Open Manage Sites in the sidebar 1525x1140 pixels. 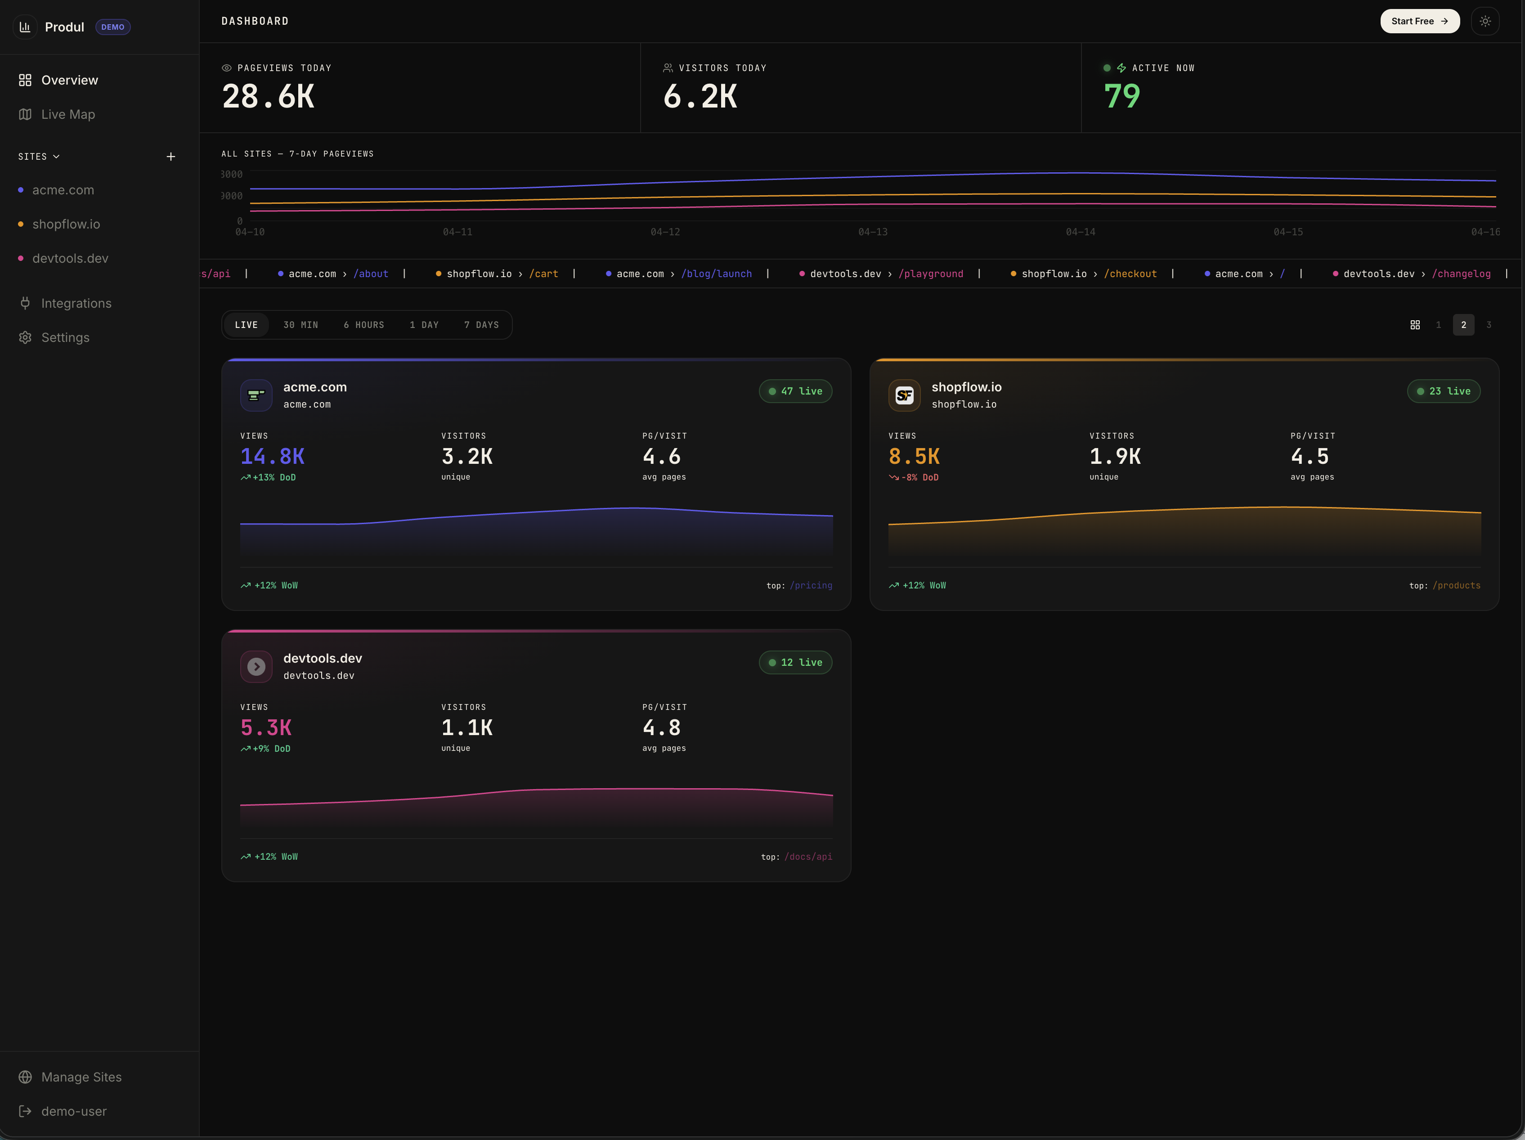coord(81,1077)
